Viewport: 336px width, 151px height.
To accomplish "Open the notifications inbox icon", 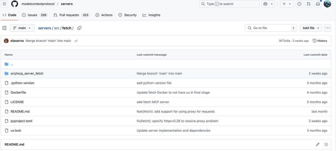I will (318, 4).
